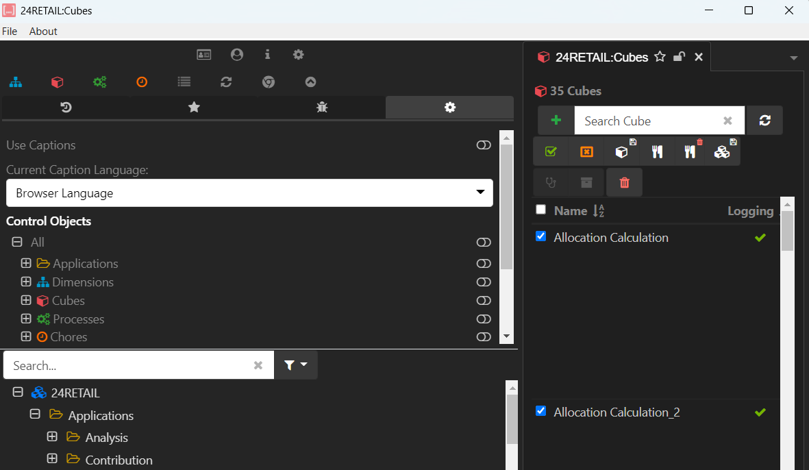Image resolution: width=809 pixels, height=470 pixels.
Task: Check the select-all checkbox beside Name header
Action: coord(540,210)
